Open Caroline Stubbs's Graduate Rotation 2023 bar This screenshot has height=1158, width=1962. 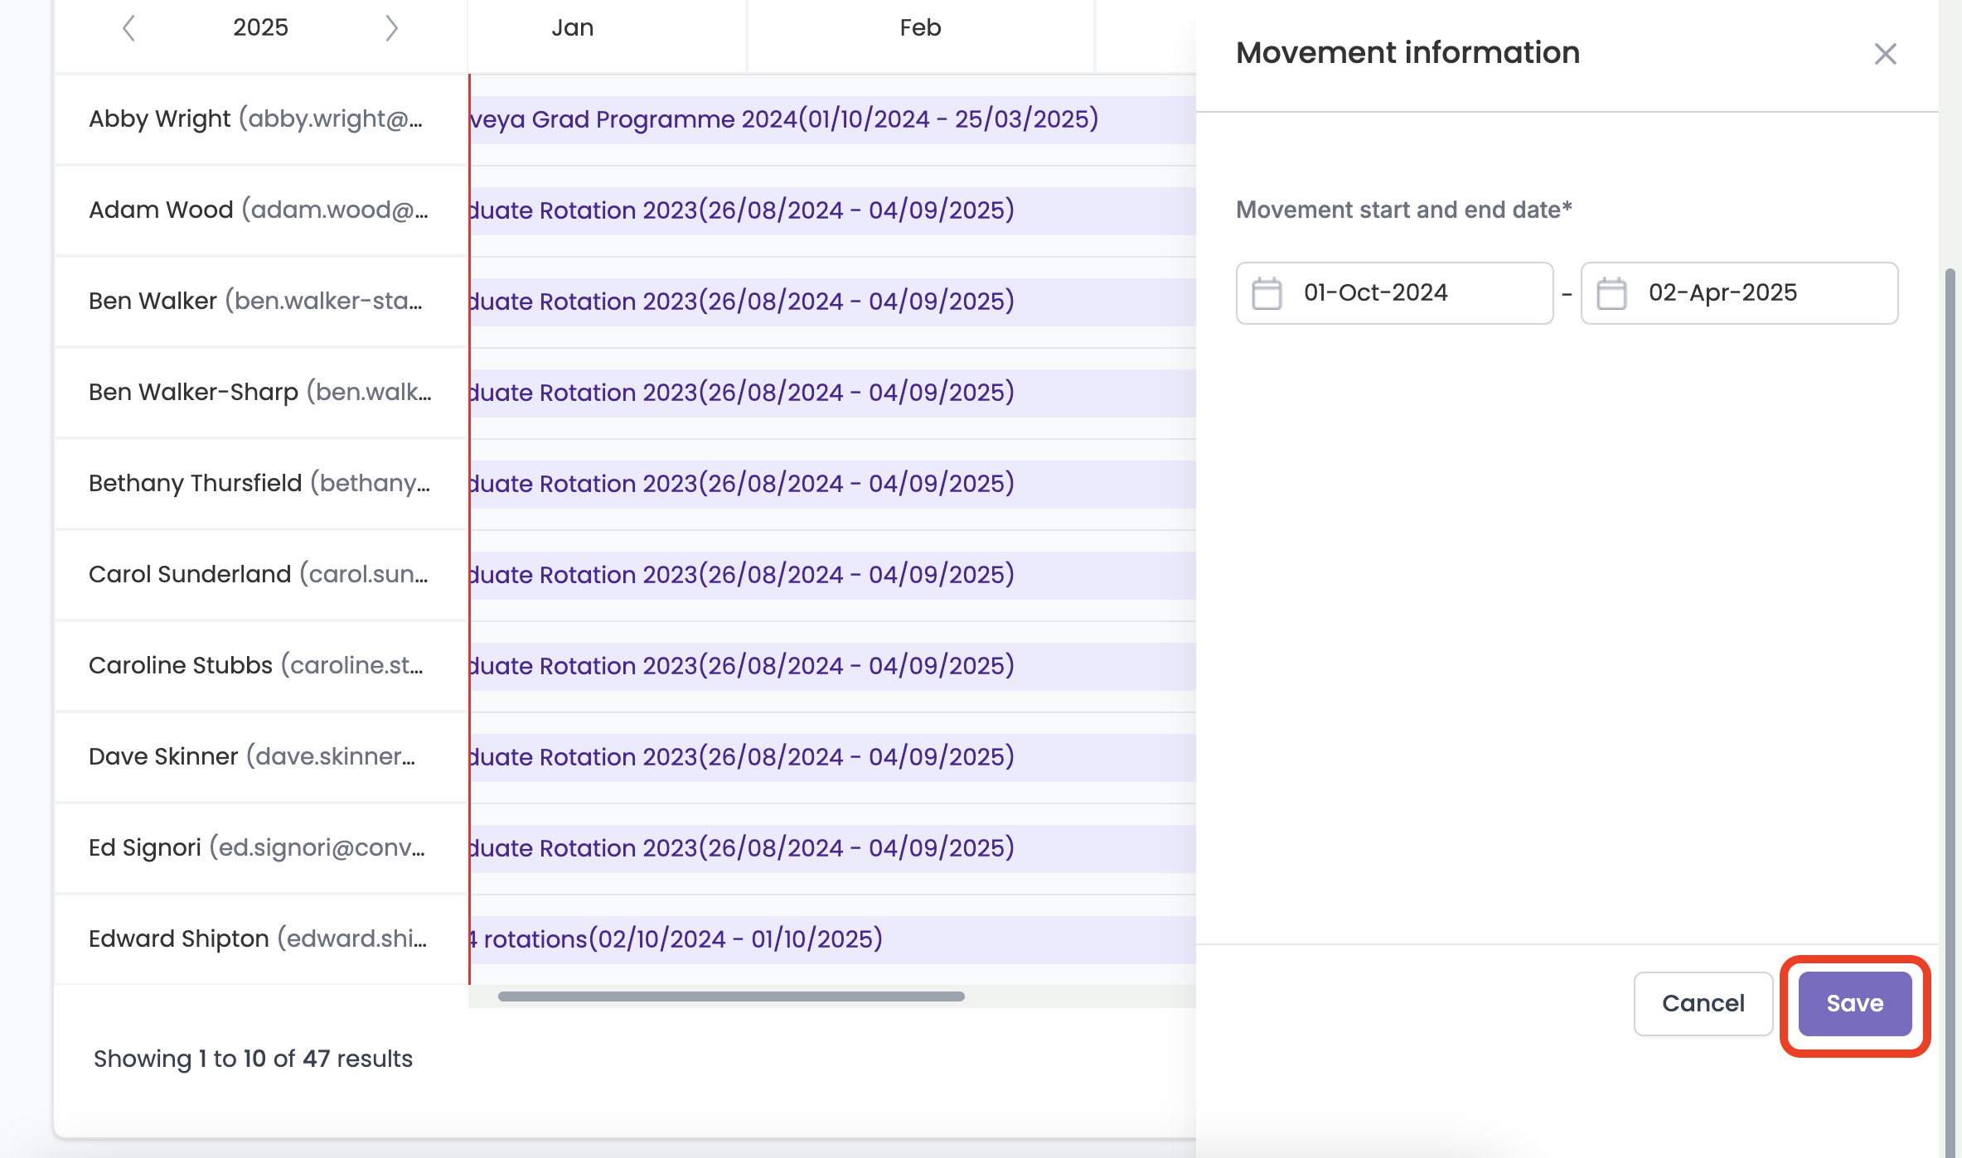[832, 667]
